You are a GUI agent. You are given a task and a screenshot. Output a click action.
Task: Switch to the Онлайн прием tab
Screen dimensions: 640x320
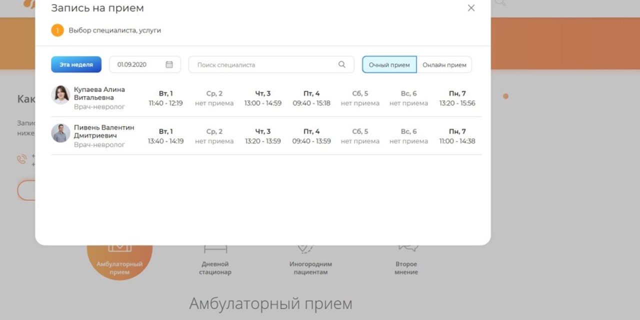[444, 64]
